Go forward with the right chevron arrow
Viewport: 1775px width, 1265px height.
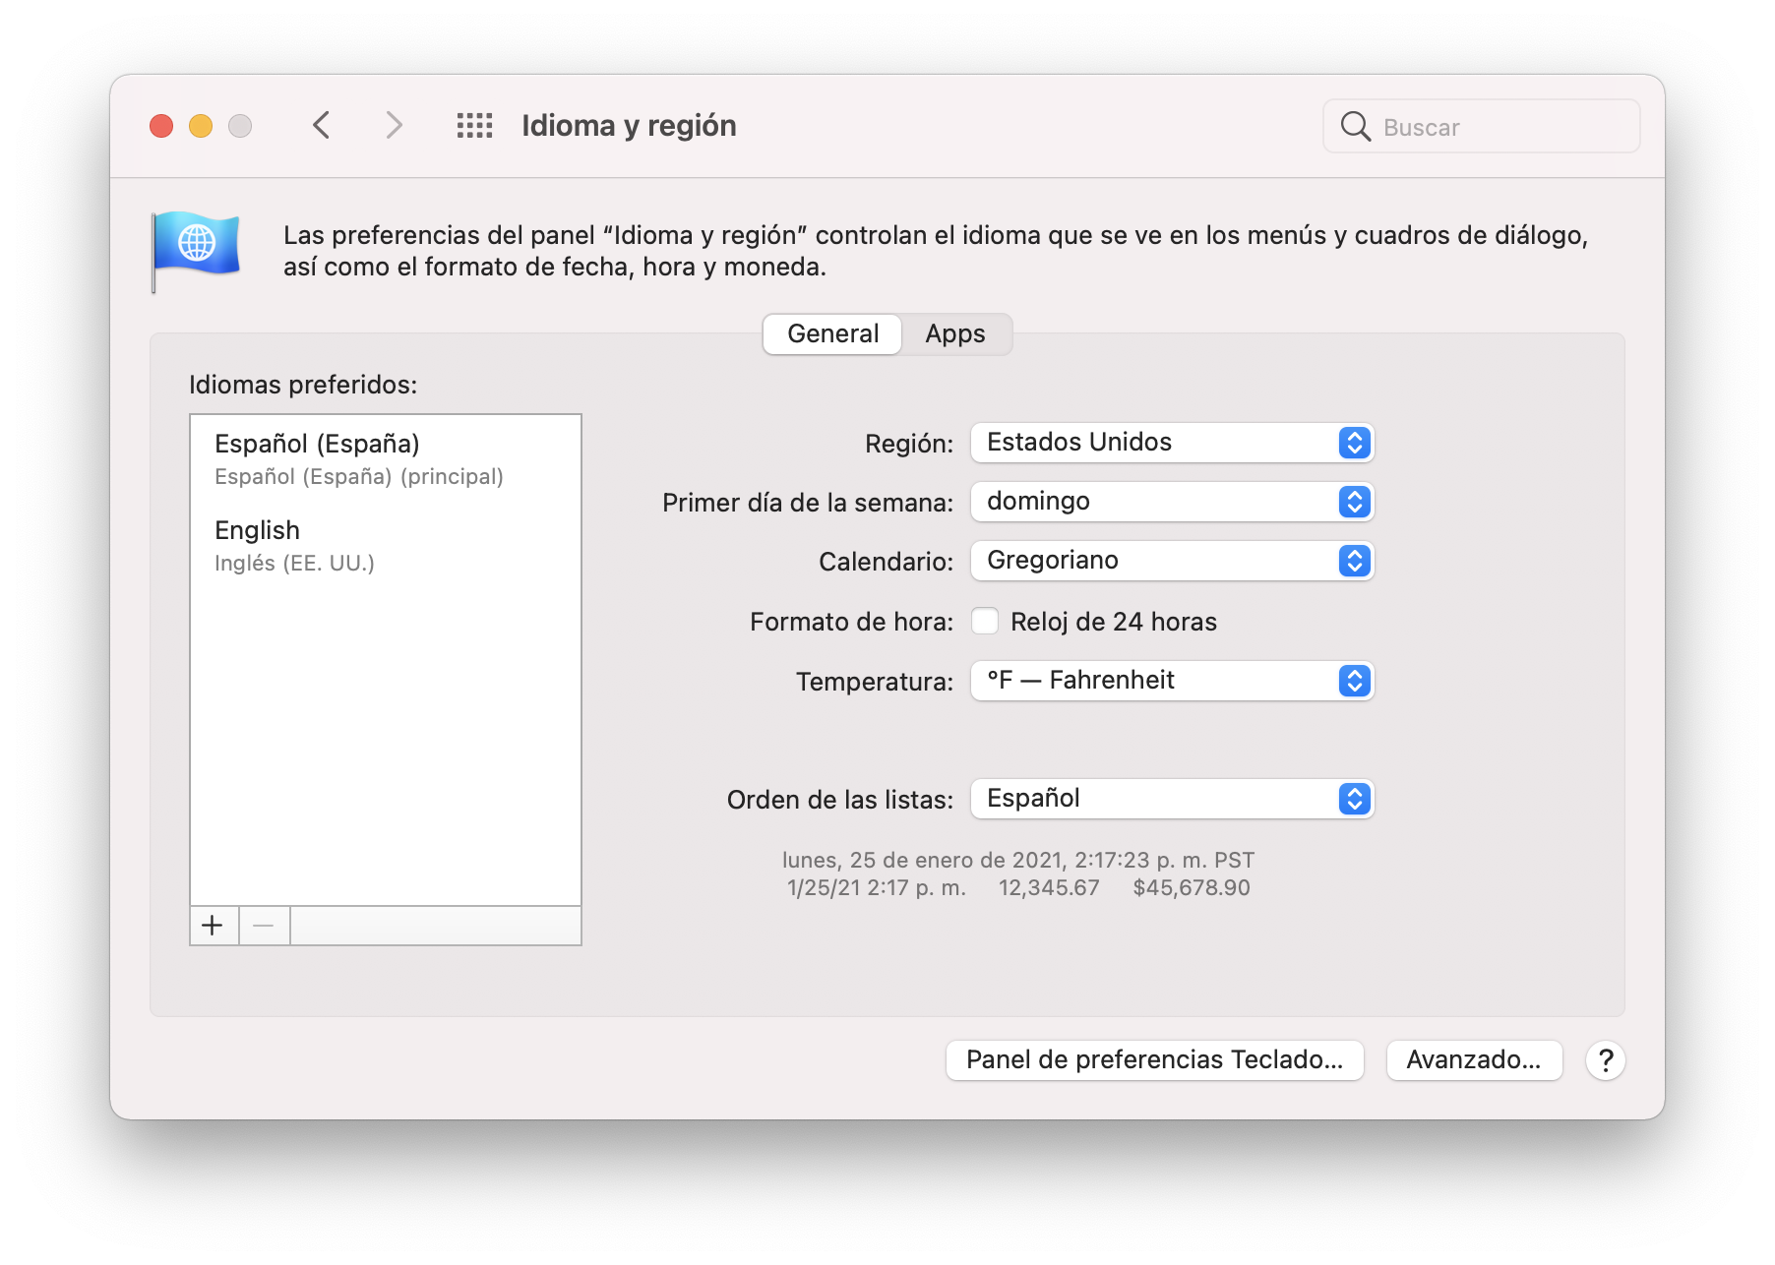pos(394,126)
